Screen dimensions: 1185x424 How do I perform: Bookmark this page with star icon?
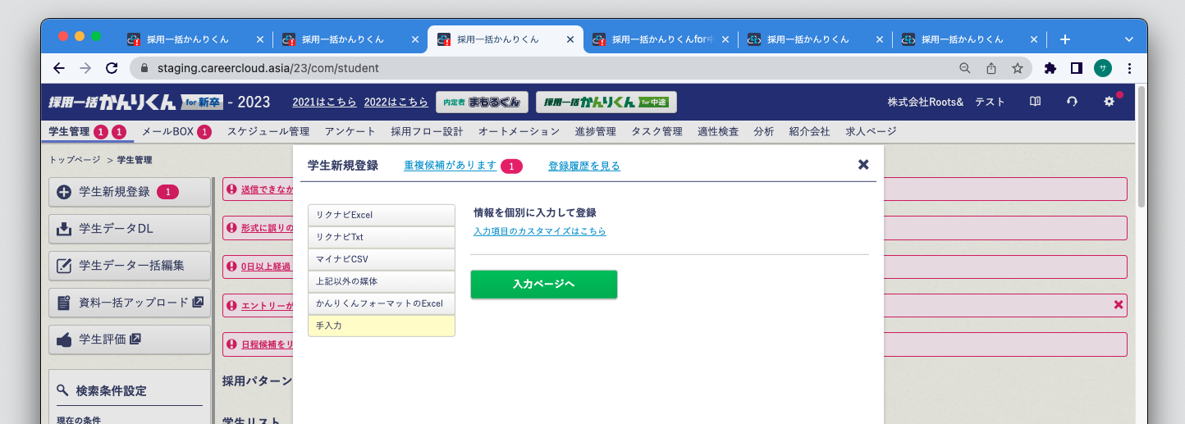pos(1018,68)
